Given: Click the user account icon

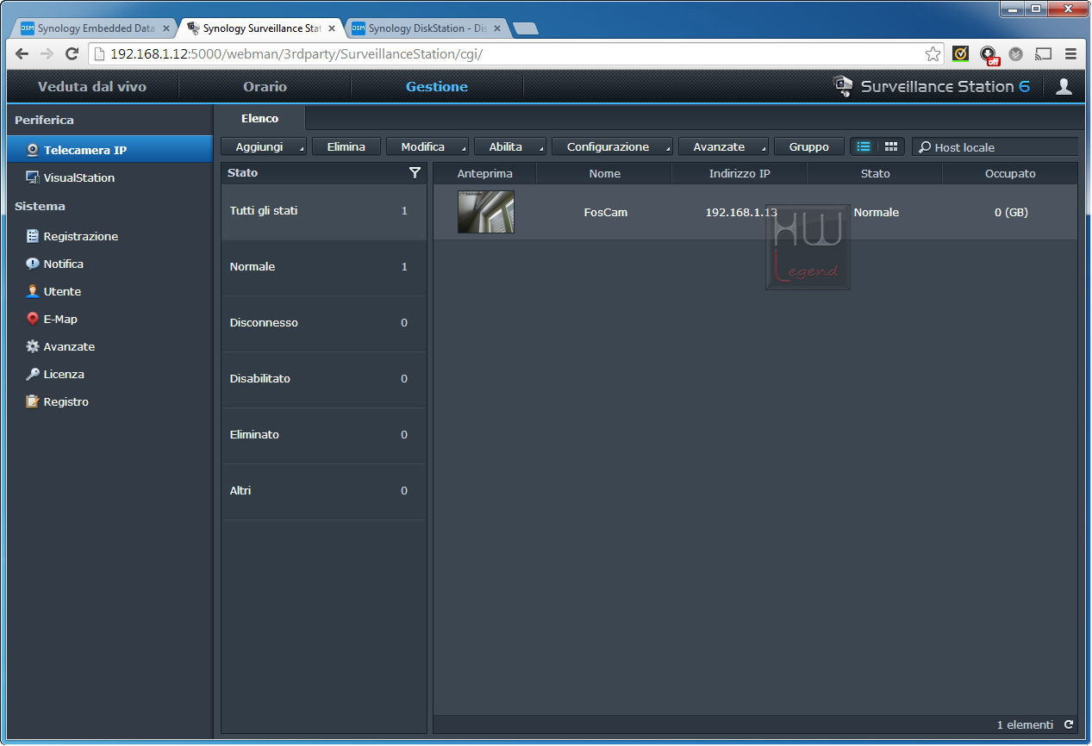Looking at the screenshot, I should (x=1064, y=86).
